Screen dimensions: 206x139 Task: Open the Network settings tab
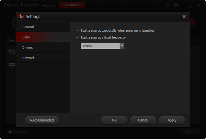[x=43, y=58]
